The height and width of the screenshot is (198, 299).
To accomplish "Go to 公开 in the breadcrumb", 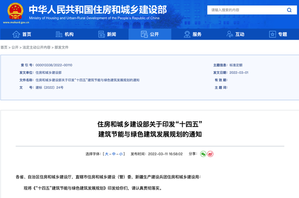I will tap(15, 48).
